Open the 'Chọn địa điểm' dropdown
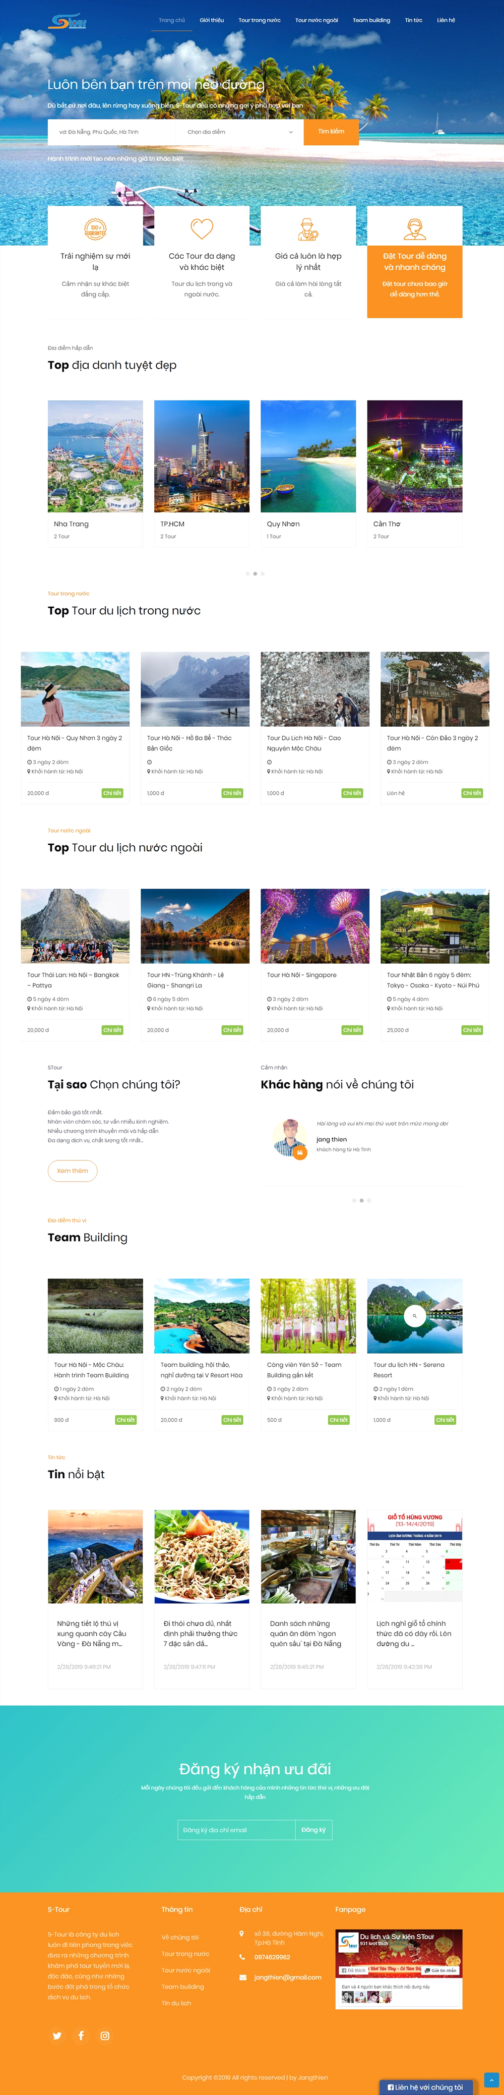The image size is (504, 2095). coord(240,132)
